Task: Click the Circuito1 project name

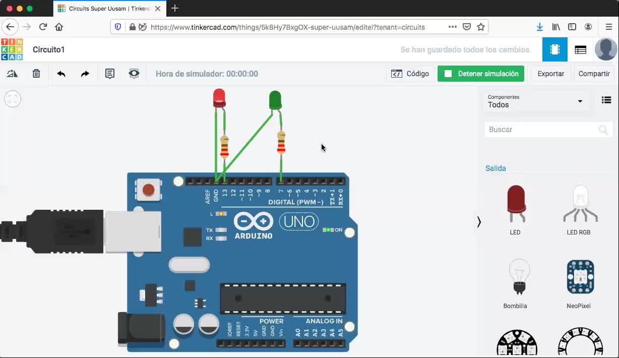Action: 49,49
